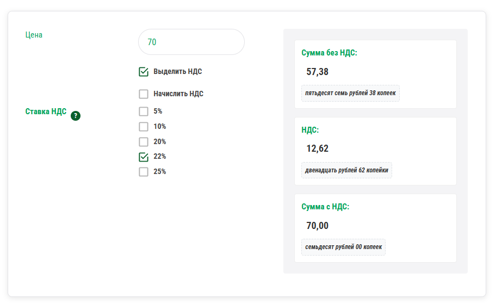496x304 pixels.
Task: Click the Ставка НДС label
Action: (46, 111)
